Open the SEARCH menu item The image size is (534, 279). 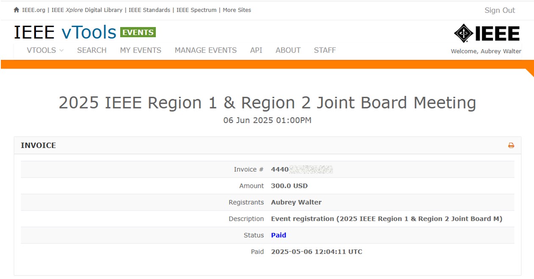click(x=92, y=50)
